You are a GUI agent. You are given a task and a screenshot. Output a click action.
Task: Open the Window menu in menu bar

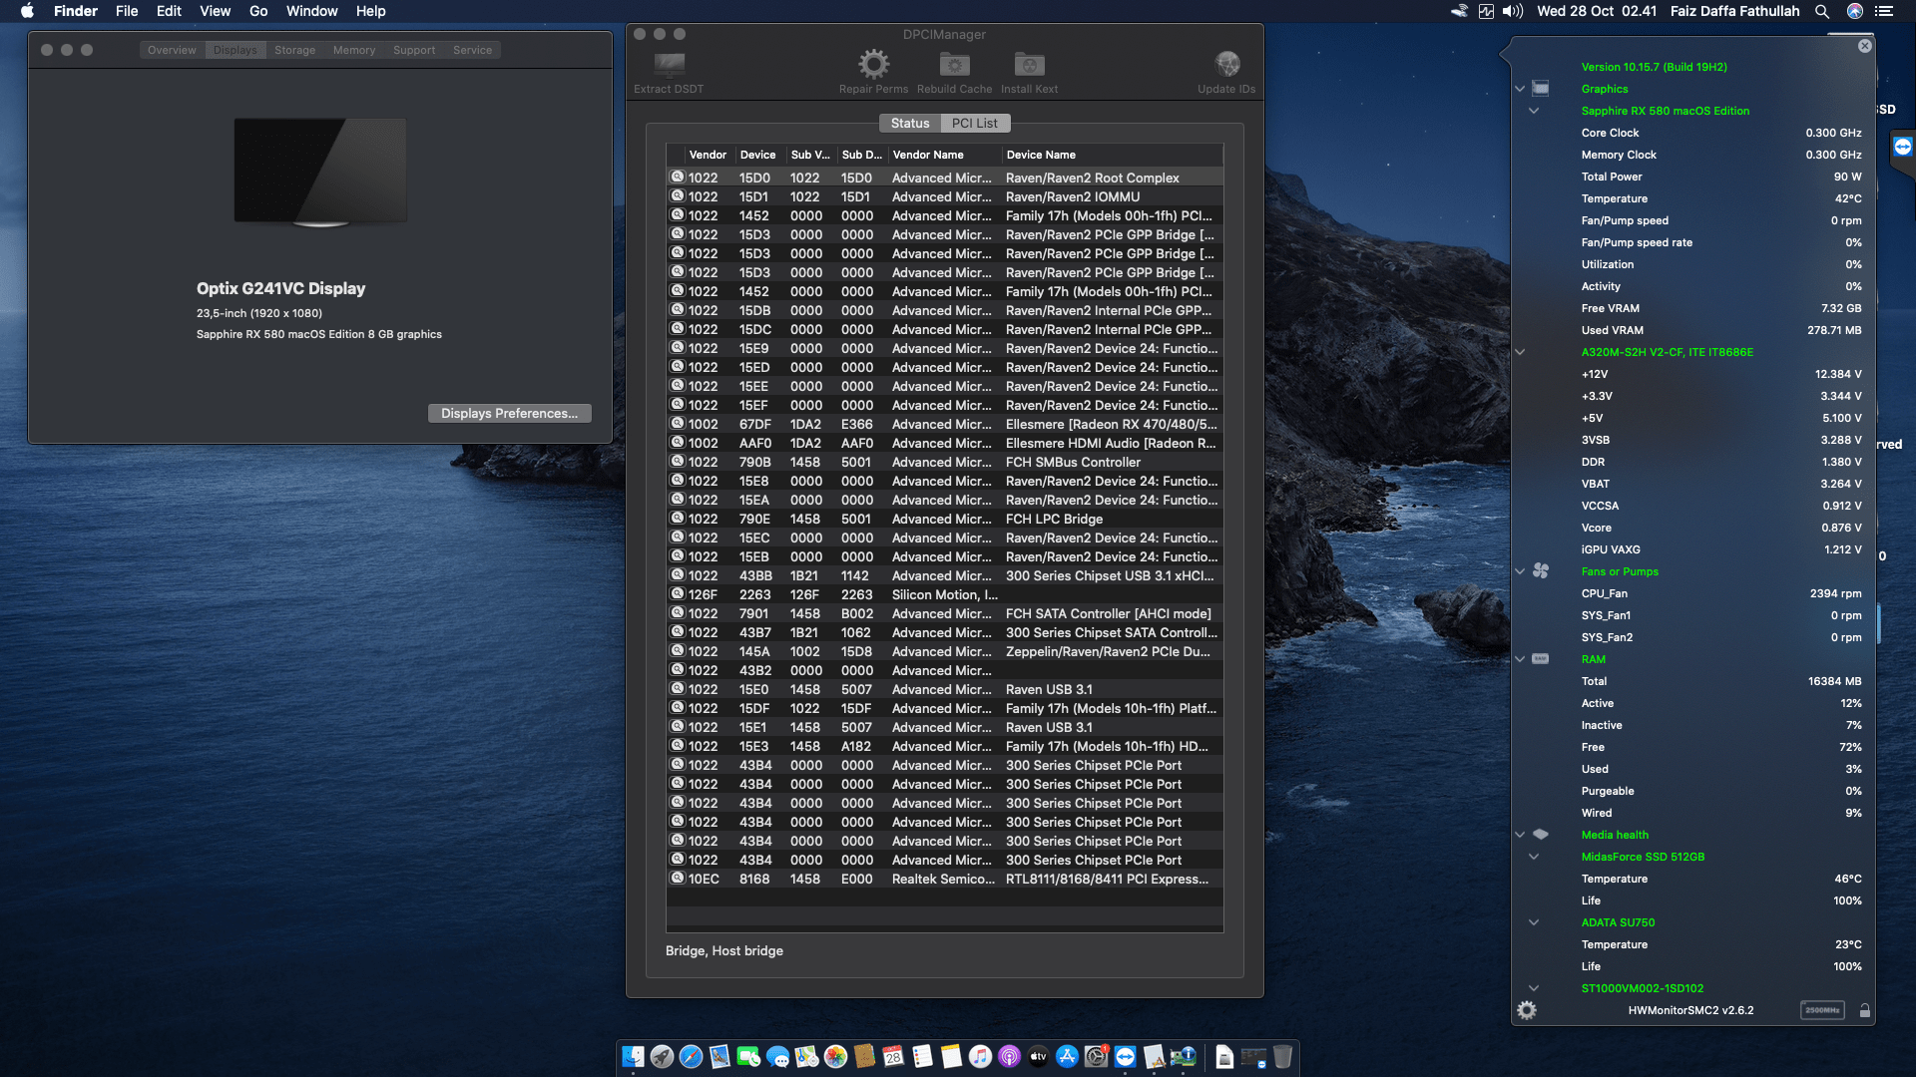click(x=312, y=11)
